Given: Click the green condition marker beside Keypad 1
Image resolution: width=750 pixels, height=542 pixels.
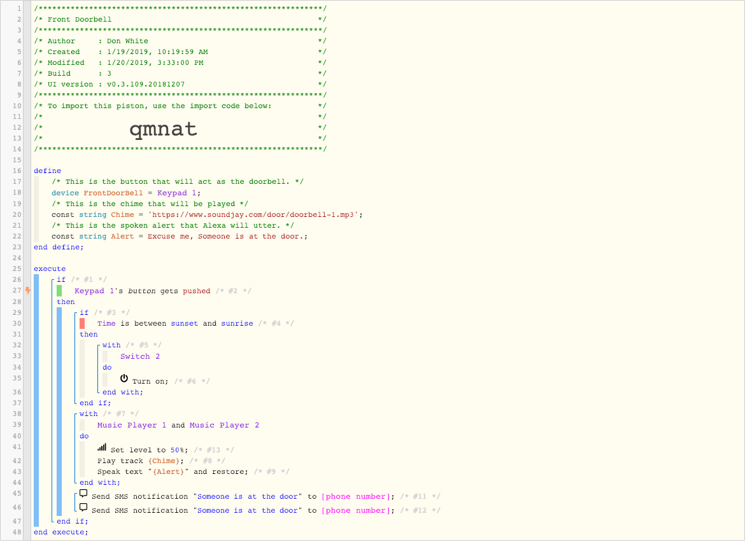Looking at the screenshot, I should pyautogui.click(x=59, y=291).
